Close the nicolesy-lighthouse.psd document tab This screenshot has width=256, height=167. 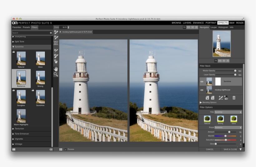click(60, 32)
